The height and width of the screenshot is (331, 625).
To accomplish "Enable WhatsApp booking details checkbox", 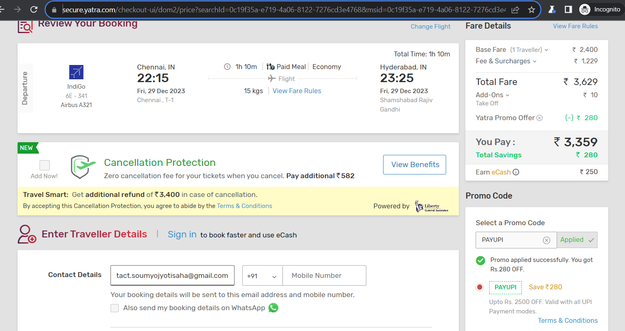I will (115, 308).
